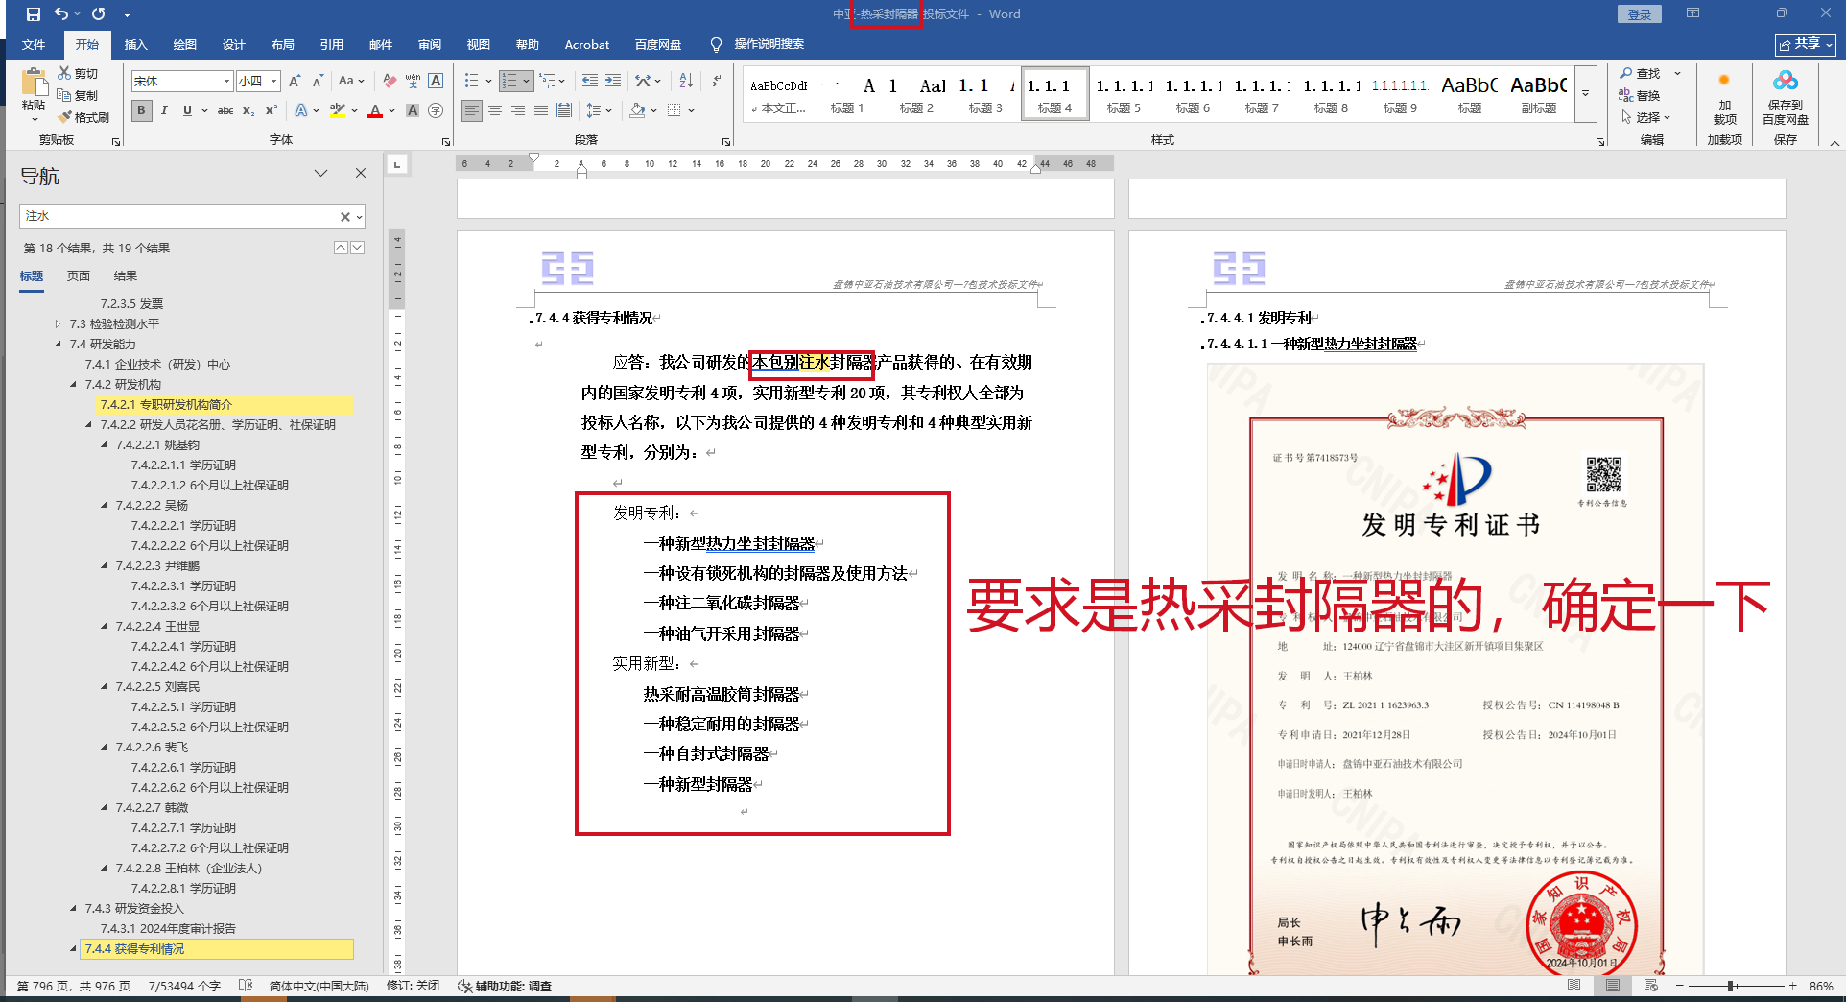Open the font size dropdown (小四)
This screenshot has width=1846, height=1002.
[x=273, y=82]
